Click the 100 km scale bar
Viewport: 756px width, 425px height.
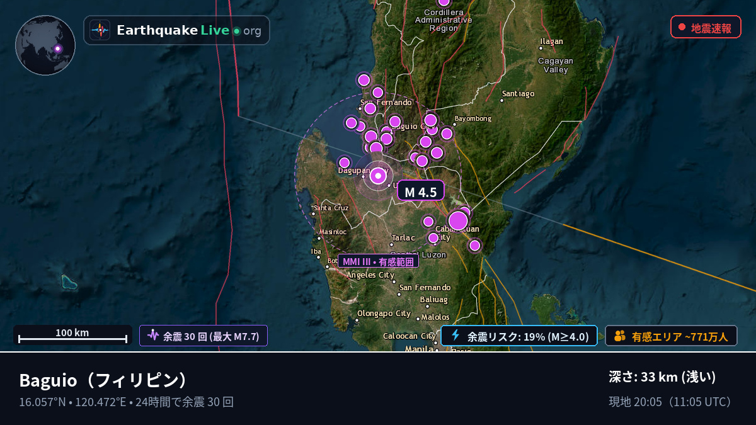tap(72, 336)
